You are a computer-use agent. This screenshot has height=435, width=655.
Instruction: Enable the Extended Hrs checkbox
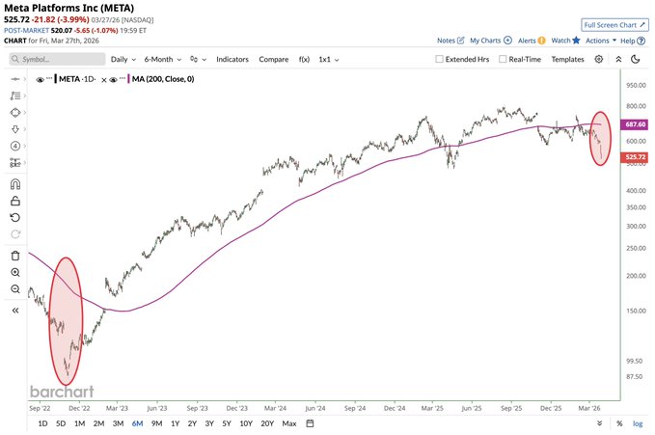click(x=440, y=60)
